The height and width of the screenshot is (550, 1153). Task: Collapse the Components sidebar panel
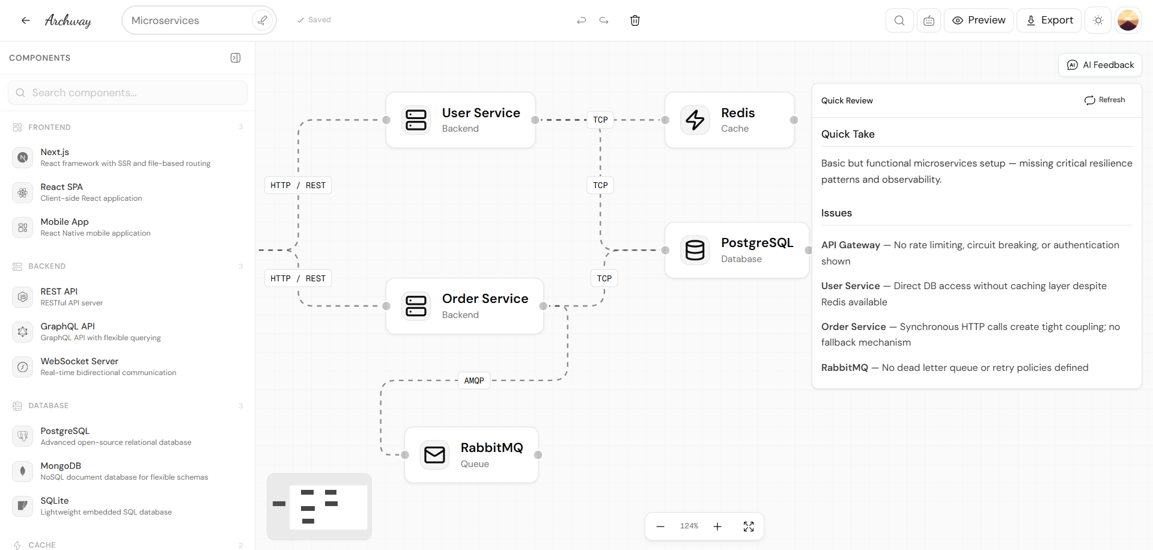(236, 58)
